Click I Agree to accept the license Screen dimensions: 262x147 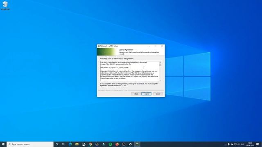coord(146,94)
